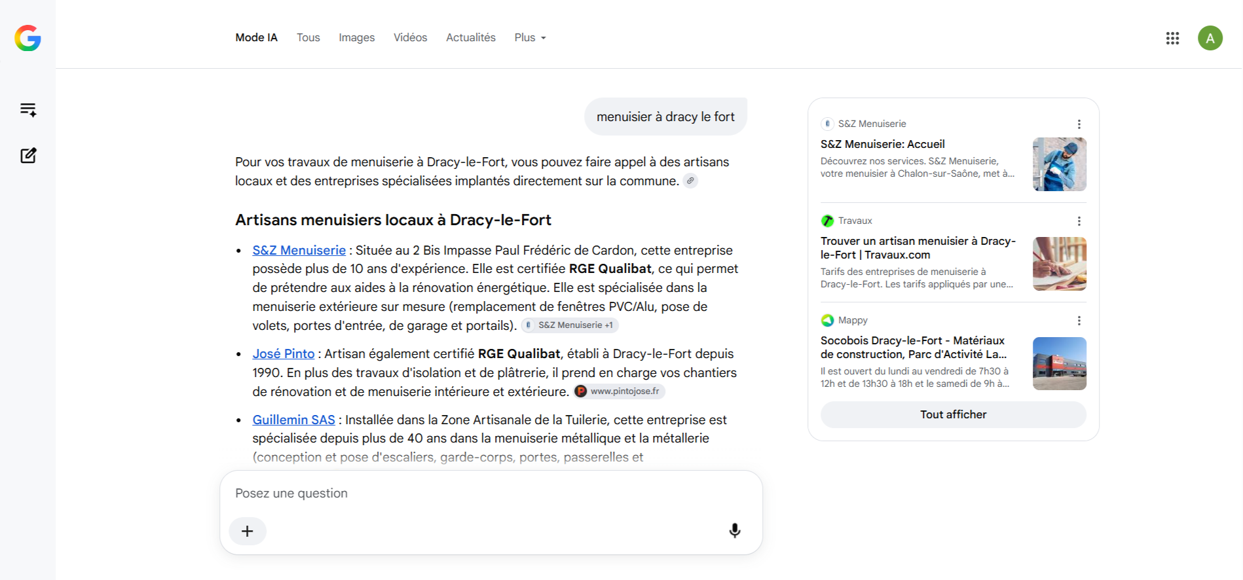This screenshot has width=1243, height=580.
Task: Switch to the Images tab
Action: tap(356, 37)
